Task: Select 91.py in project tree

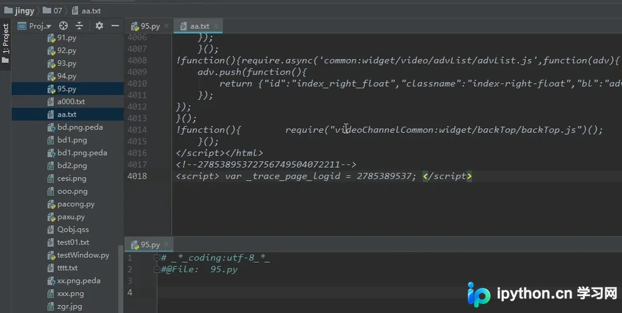Action: [67, 38]
